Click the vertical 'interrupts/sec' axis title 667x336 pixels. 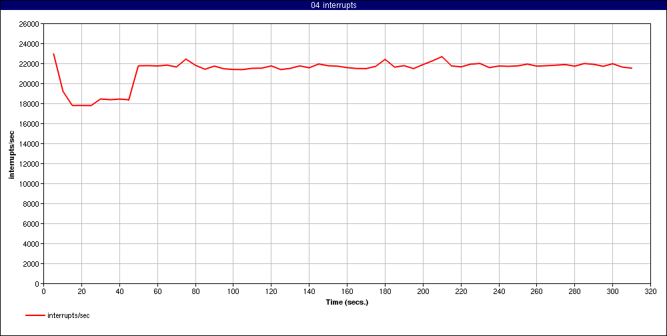(12, 153)
